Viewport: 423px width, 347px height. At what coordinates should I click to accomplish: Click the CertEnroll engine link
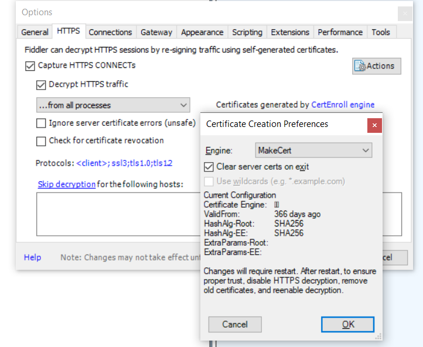343,105
